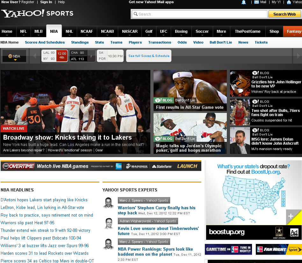Click the Bulls player blog thumbnail
Image resolution: width=302 pixels, height=263 pixels.
click(x=240, y=112)
